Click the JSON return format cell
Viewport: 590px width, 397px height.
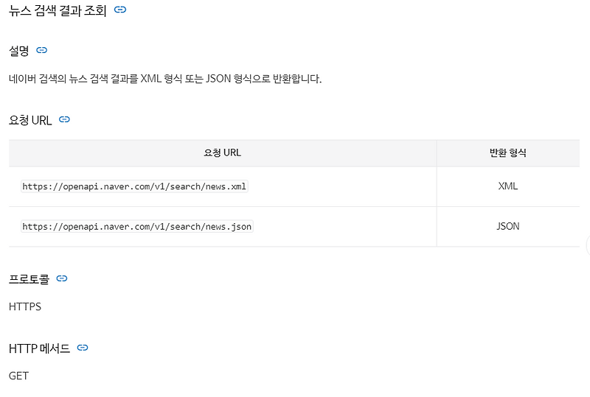[x=508, y=226]
